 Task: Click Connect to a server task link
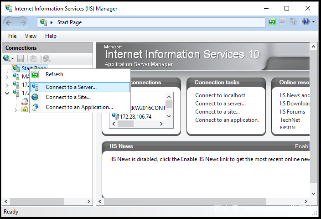221,104
